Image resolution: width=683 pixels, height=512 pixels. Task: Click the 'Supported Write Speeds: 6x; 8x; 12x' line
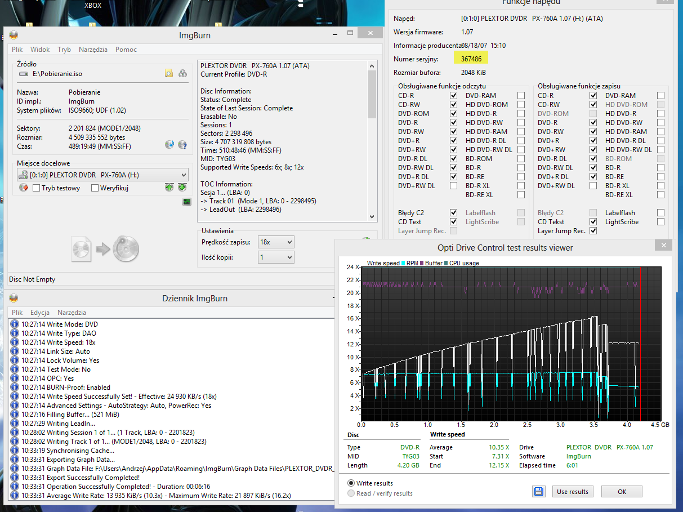pyautogui.click(x=252, y=167)
